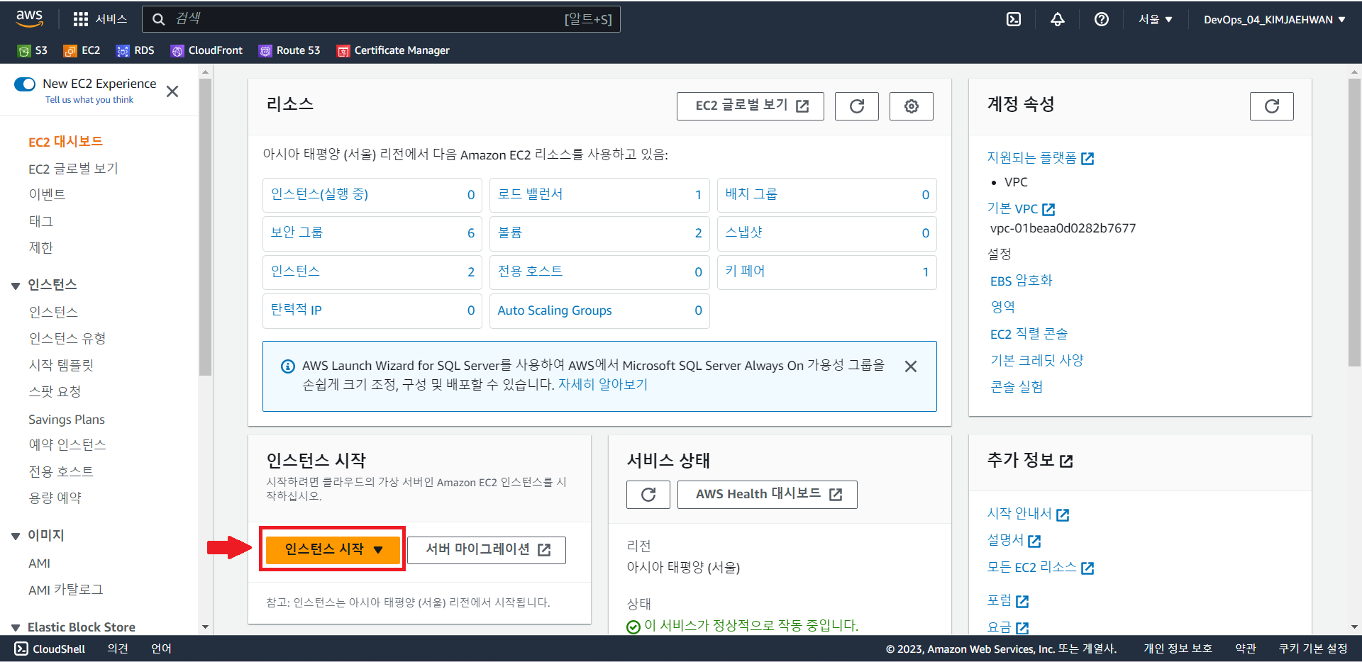Open the EC2 직렬 콘솔 link
Screen dimensions: 1362x662
coord(1029,334)
